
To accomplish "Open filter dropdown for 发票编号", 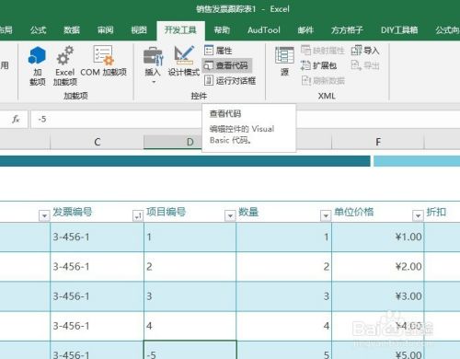I will 137,215.
